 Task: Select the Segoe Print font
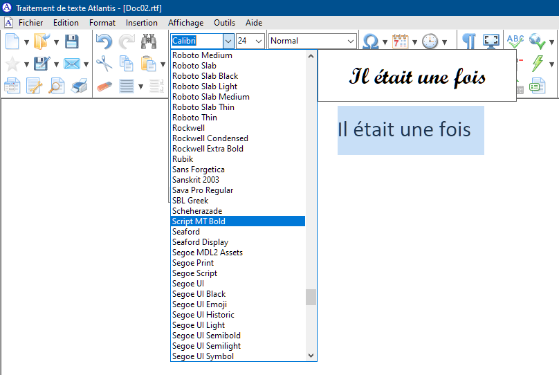click(193, 263)
